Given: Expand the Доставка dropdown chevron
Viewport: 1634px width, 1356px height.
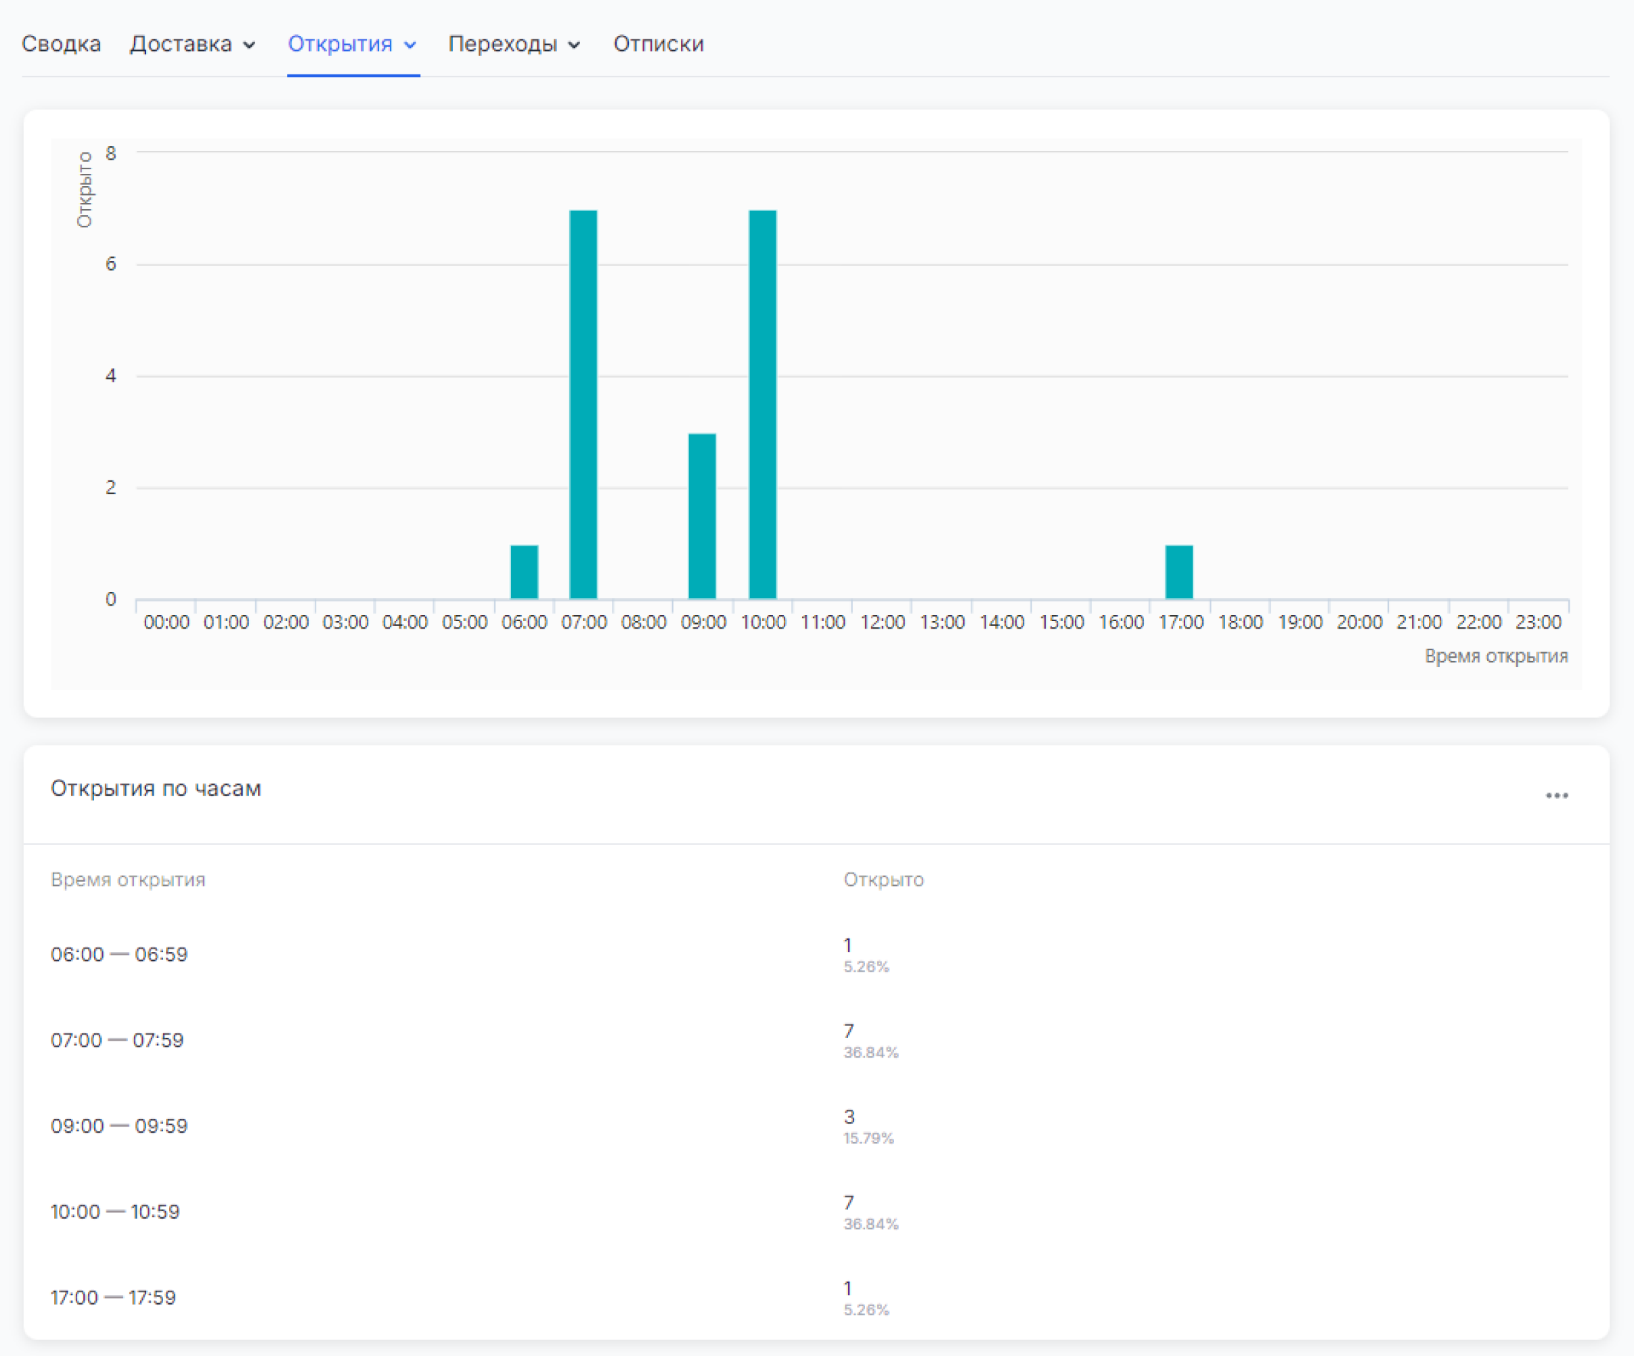Looking at the screenshot, I should point(249,45).
